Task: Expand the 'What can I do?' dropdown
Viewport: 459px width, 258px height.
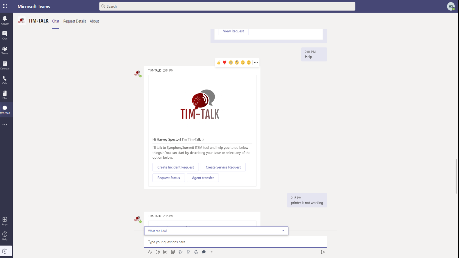Action: tap(216, 231)
